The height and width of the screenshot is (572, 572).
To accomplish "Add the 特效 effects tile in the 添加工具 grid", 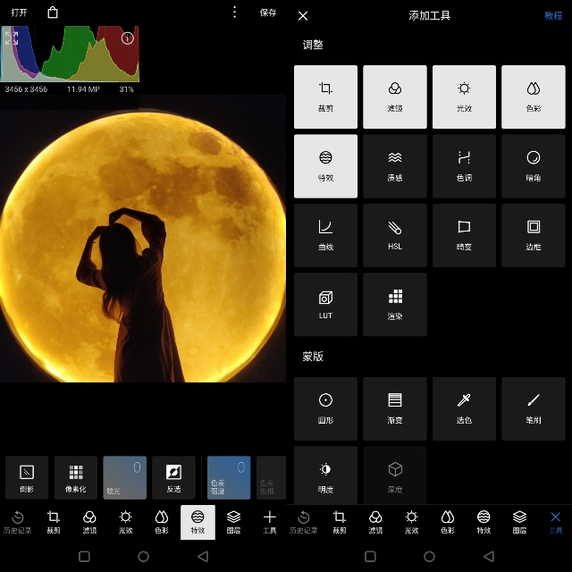I will (x=325, y=166).
